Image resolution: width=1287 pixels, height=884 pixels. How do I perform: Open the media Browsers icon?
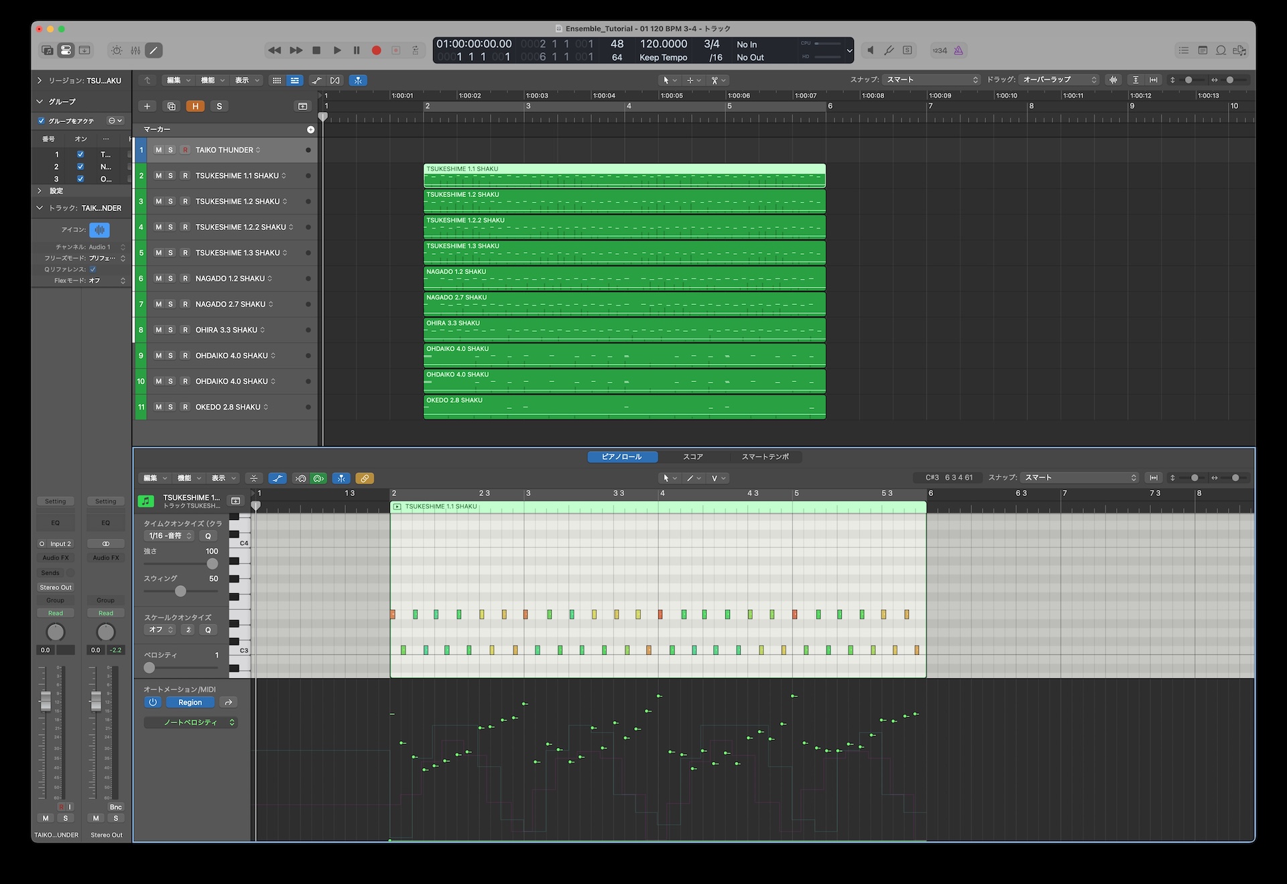[x=1240, y=50]
